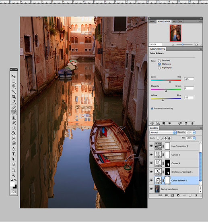Select the Zoom tool

(14, 175)
